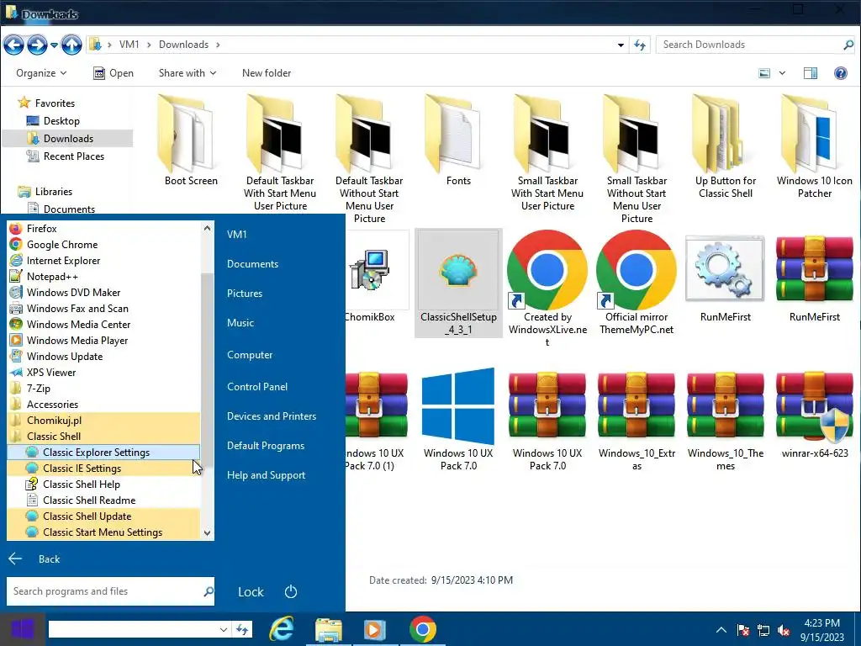
Task: Open Google Chrome taskbar icon
Action: click(422, 629)
